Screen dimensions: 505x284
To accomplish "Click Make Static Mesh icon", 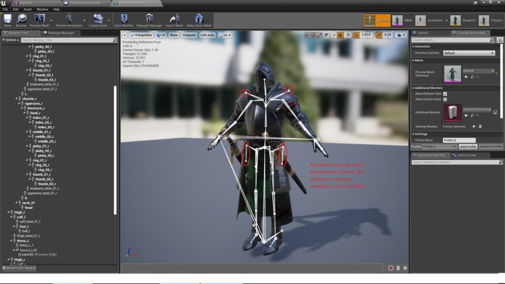I will [x=199, y=19].
